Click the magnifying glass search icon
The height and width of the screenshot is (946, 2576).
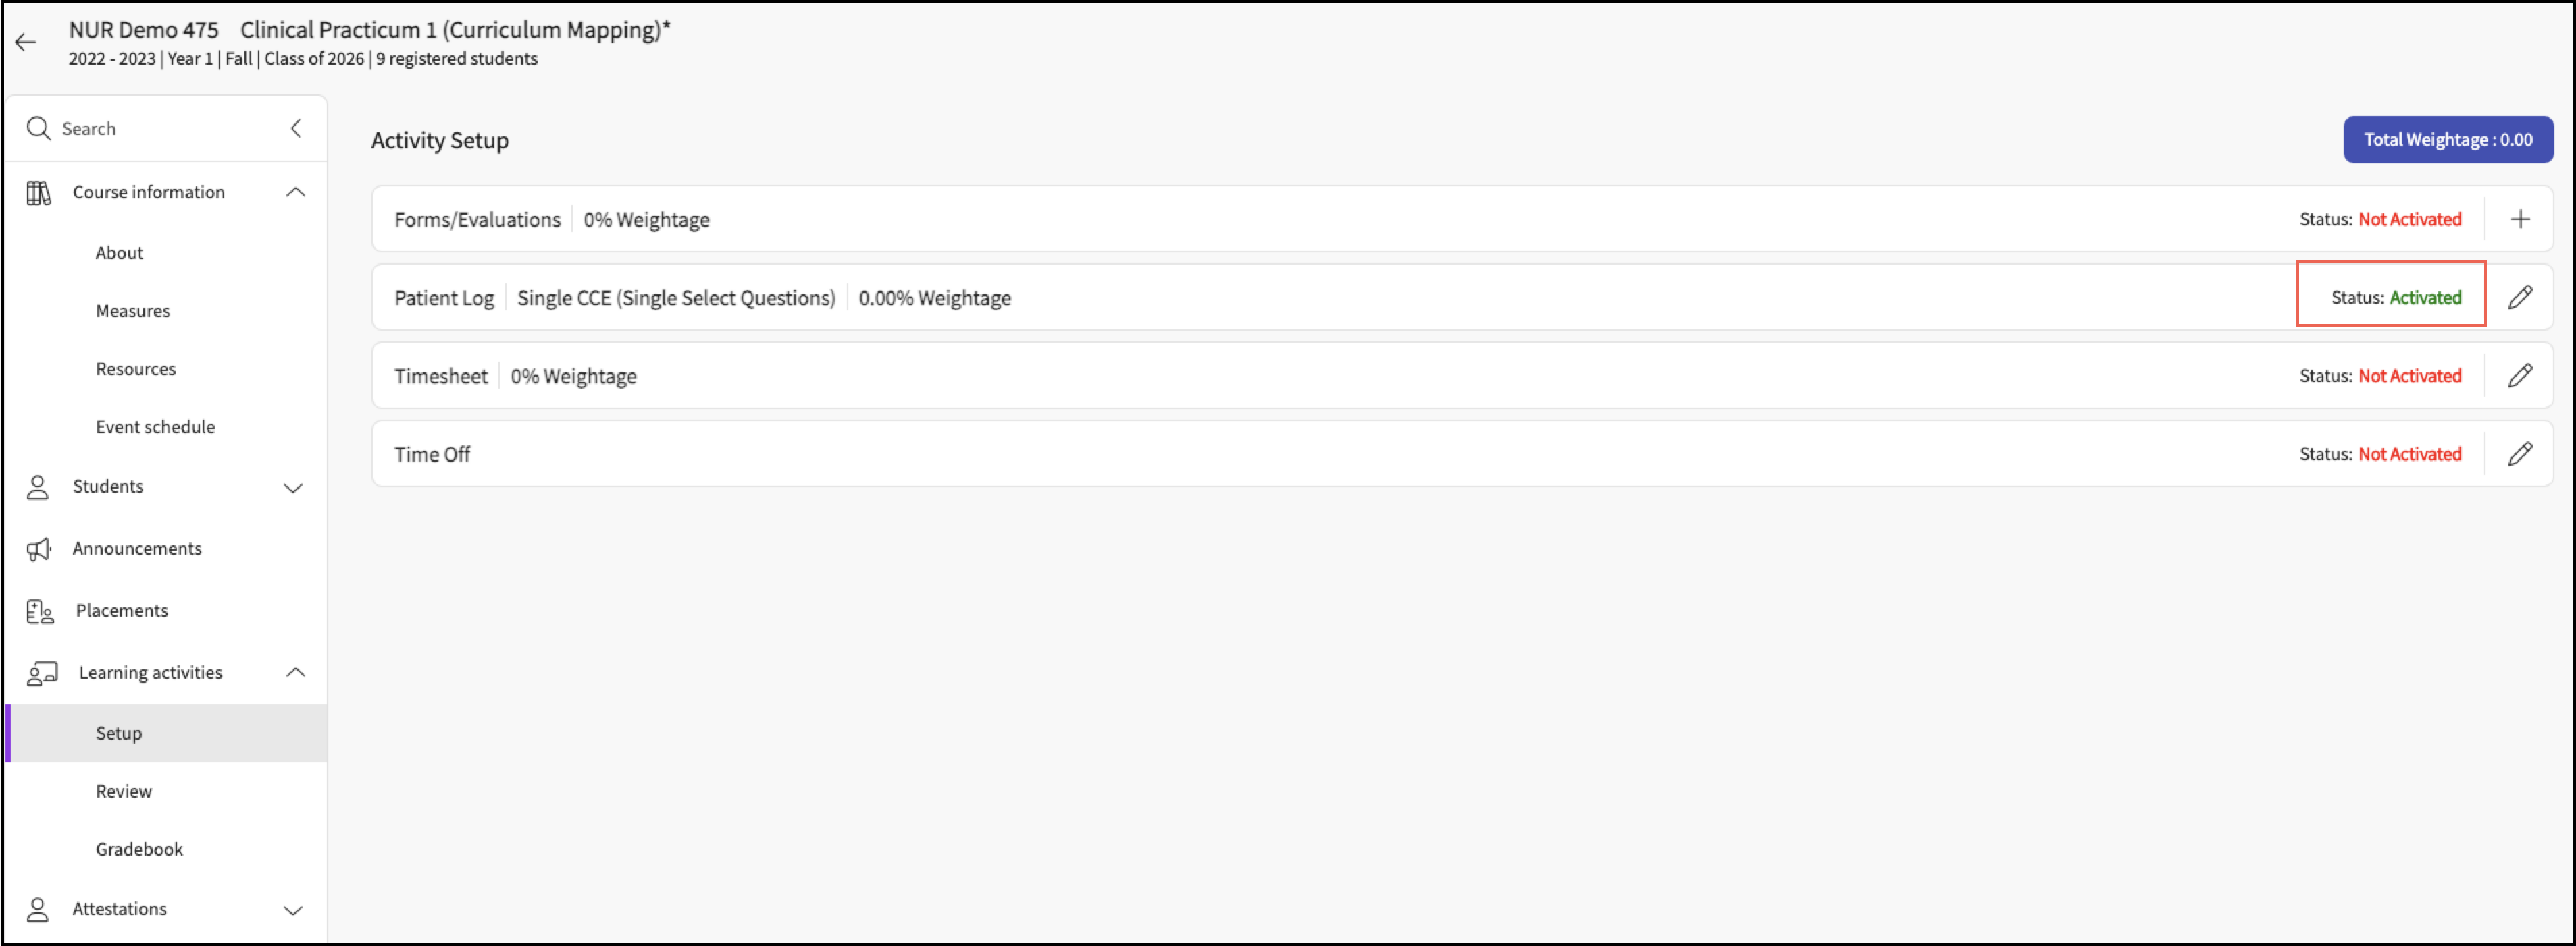pos(38,129)
